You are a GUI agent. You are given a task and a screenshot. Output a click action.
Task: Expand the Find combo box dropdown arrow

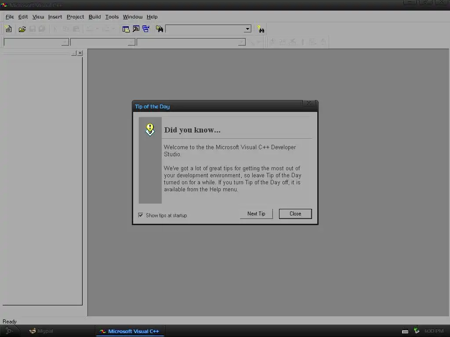tap(247, 29)
